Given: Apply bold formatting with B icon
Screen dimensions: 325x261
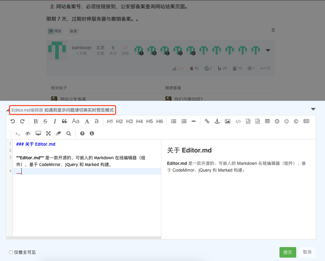Looking at the screenshot, I should pyautogui.click(x=36, y=122).
